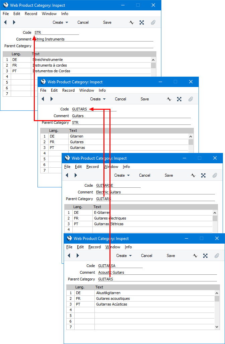Click Code field containing STR
225x344 pixels.
click(57, 32)
